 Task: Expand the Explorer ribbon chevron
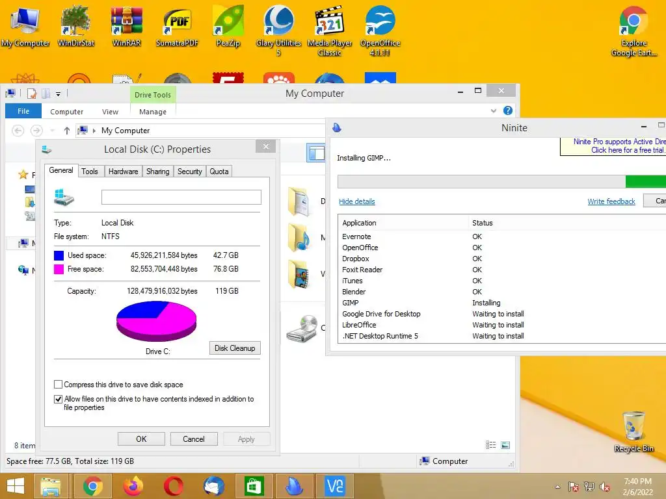[x=494, y=110]
